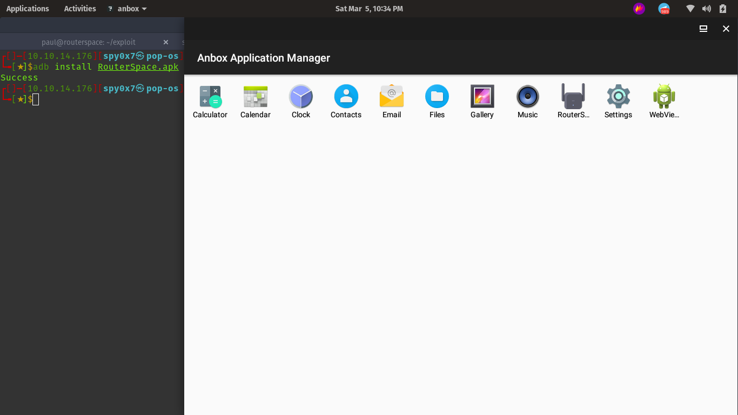Screen dimensions: 738x415
Task: Launch the Contacts app
Action: pos(346,101)
